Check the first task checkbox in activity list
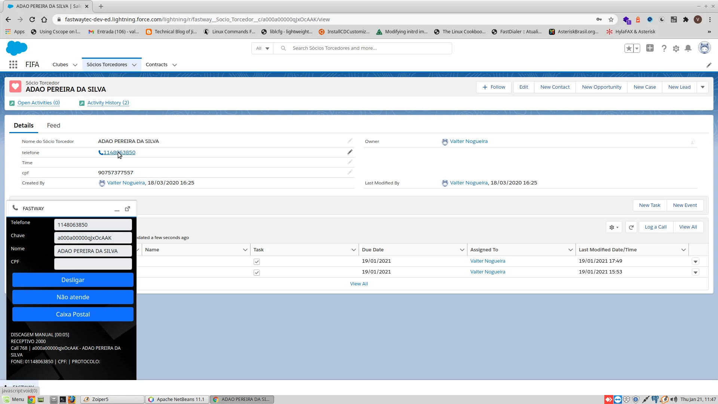 click(x=257, y=261)
